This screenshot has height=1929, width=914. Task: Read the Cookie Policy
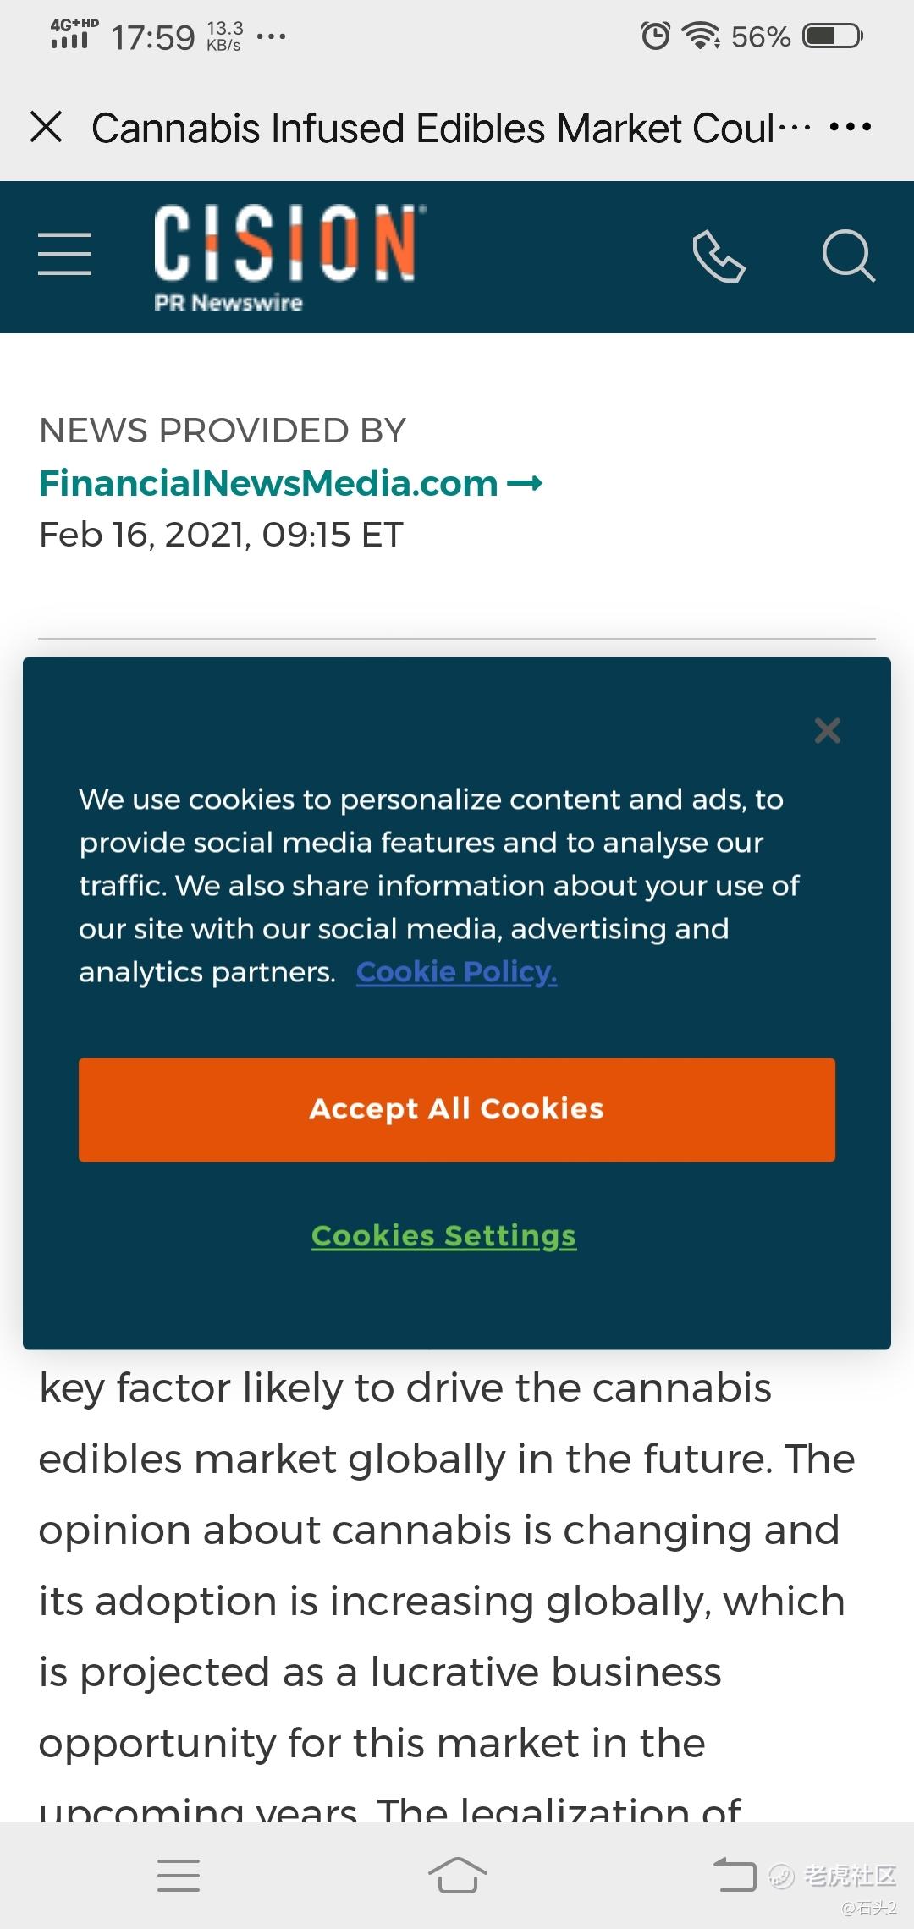point(456,972)
